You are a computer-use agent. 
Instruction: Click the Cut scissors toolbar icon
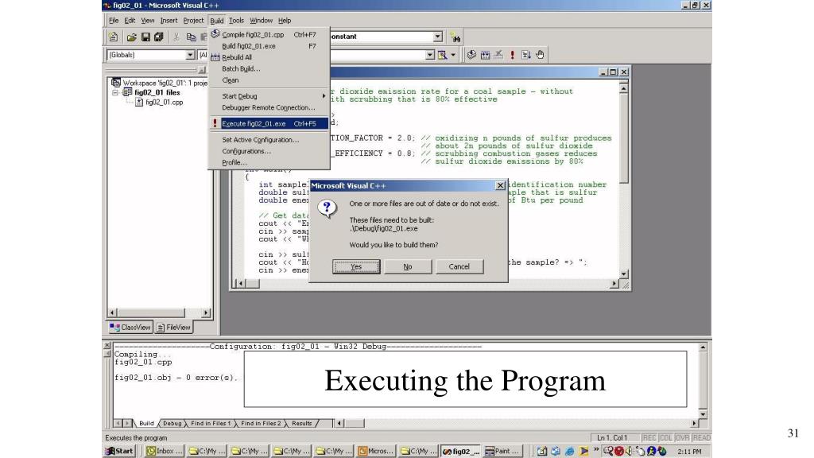click(x=176, y=37)
